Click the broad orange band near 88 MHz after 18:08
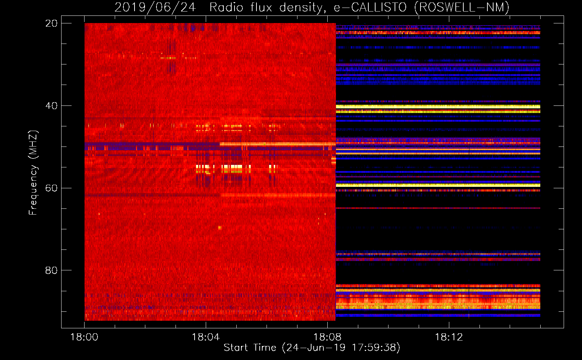Image resolution: width=582 pixels, height=360 pixels. coord(437,302)
